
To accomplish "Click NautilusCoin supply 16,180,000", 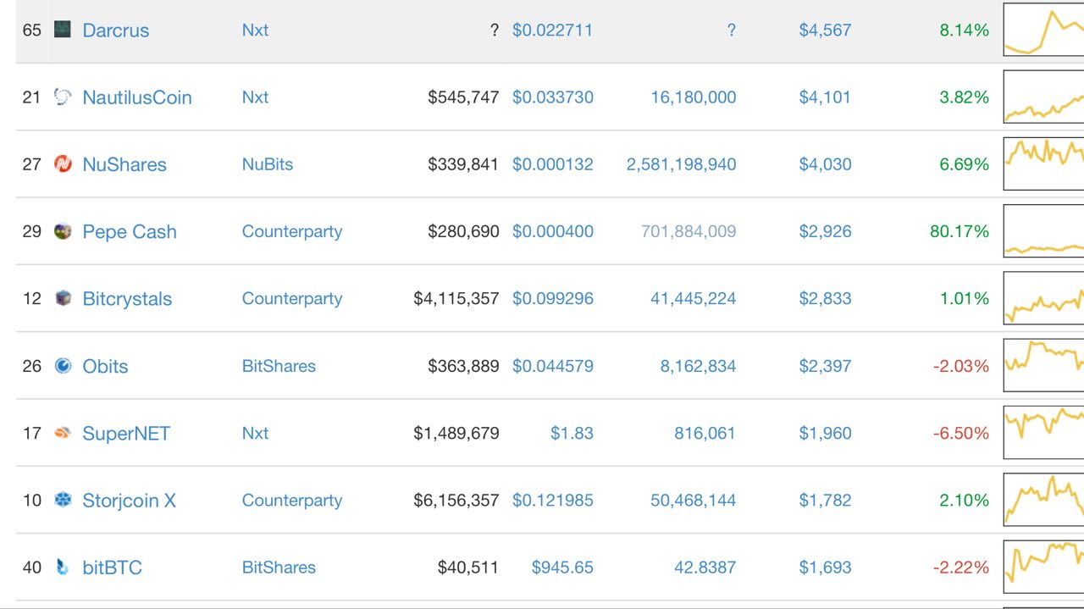I will pos(694,97).
